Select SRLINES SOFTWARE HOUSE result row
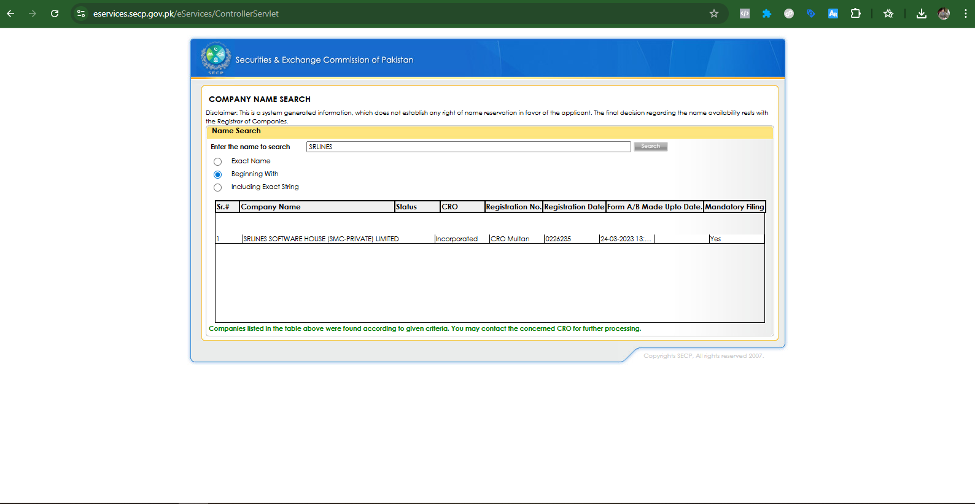975x504 pixels. (x=320, y=239)
